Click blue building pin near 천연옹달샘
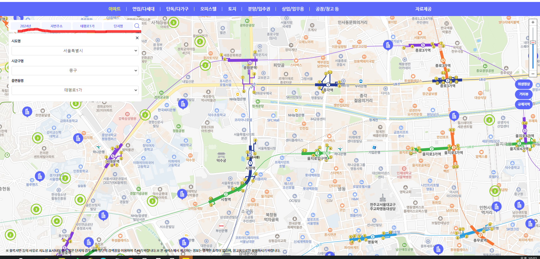This screenshot has height=259, width=540. 27,112
